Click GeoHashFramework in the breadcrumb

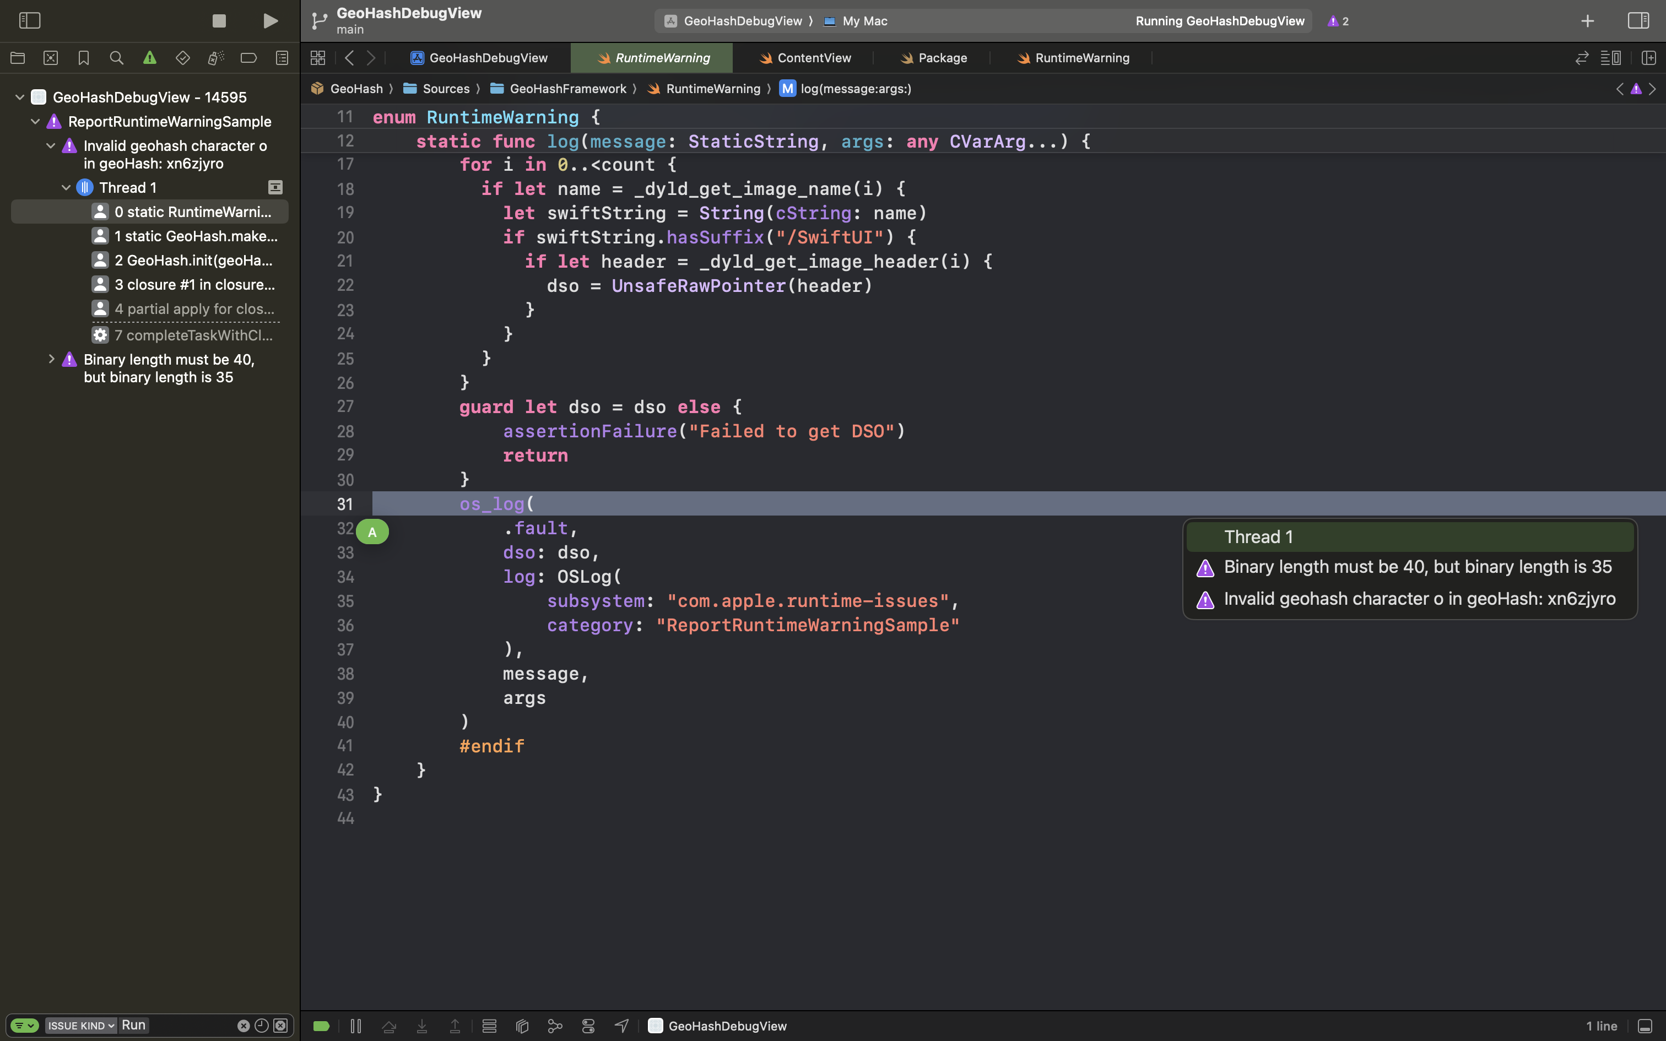(558, 88)
